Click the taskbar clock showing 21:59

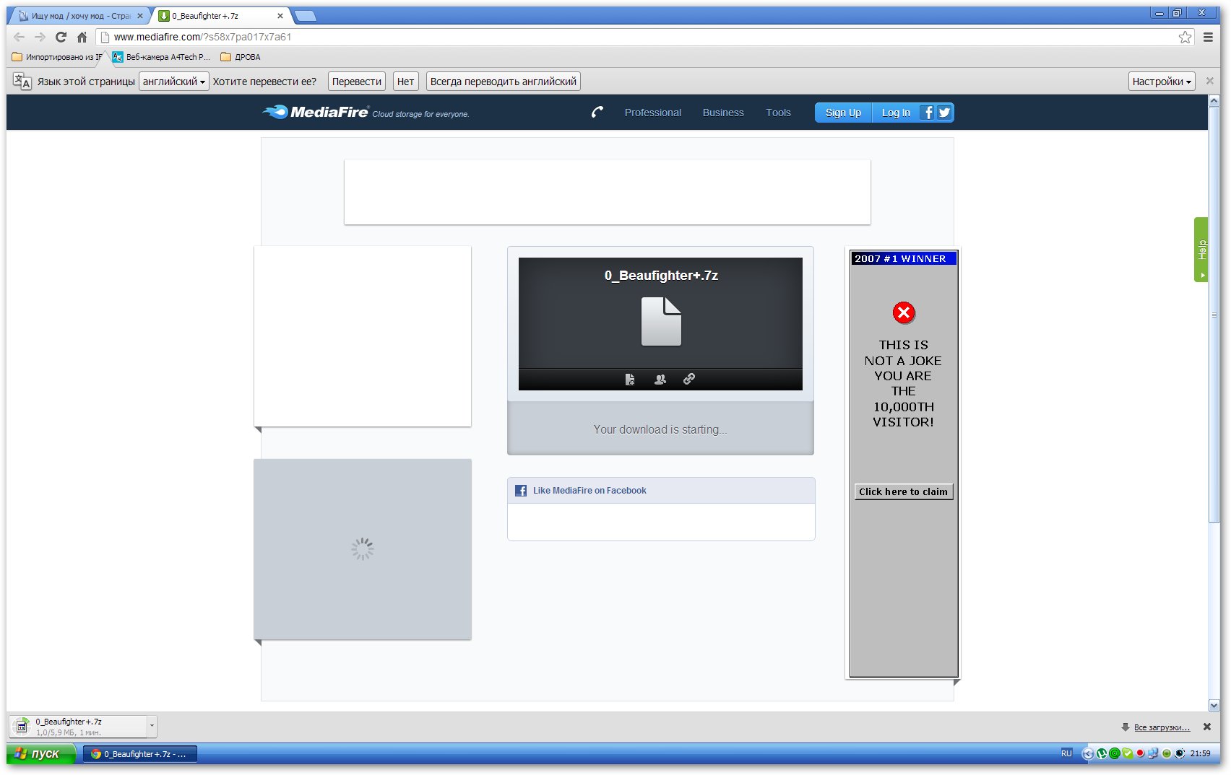pyautogui.click(x=1201, y=753)
